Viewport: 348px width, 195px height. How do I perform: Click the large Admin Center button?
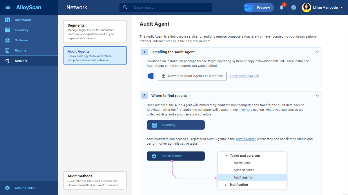tap(176, 156)
